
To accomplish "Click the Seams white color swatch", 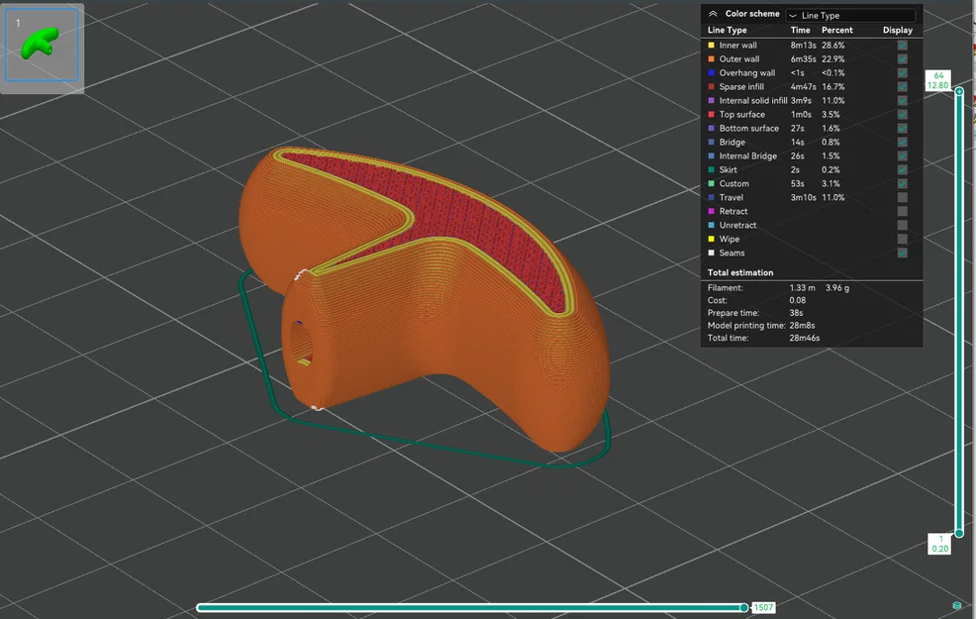I will tap(711, 253).
